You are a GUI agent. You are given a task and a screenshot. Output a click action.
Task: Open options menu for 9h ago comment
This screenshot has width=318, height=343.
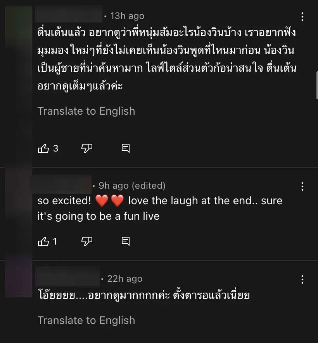point(302,186)
